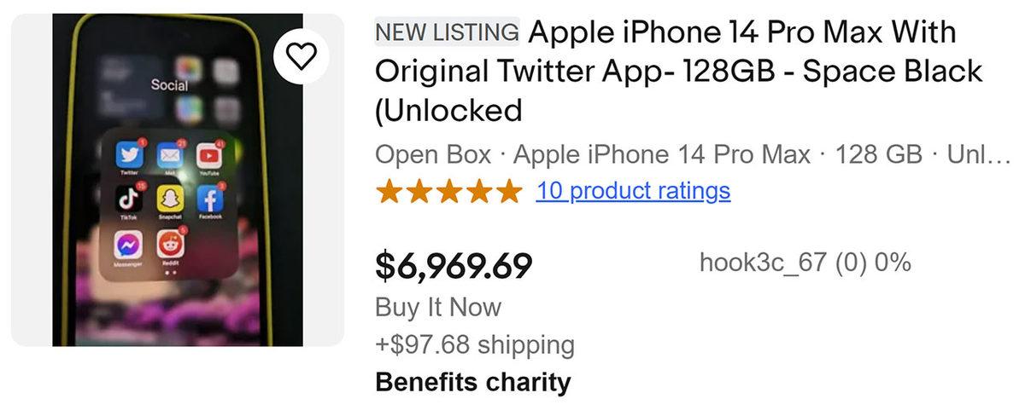
Task: Click the TikTok app icon in photo
Action: tap(130, 199)
